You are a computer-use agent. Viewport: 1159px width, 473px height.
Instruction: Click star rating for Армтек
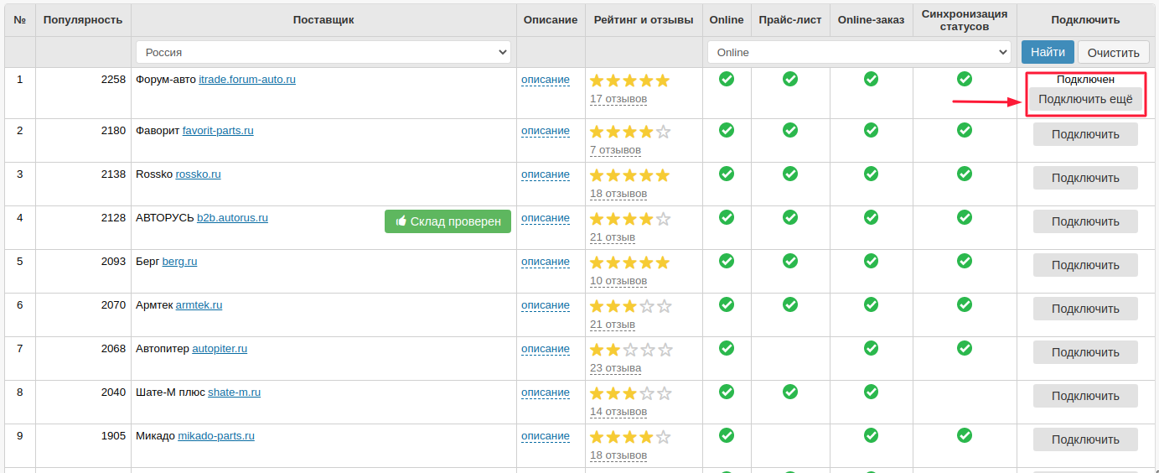(x=630, y=306)
